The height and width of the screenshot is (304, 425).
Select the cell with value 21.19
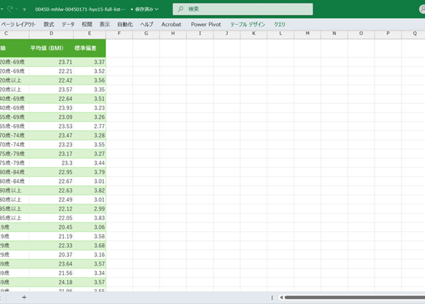tap(51, 236)
